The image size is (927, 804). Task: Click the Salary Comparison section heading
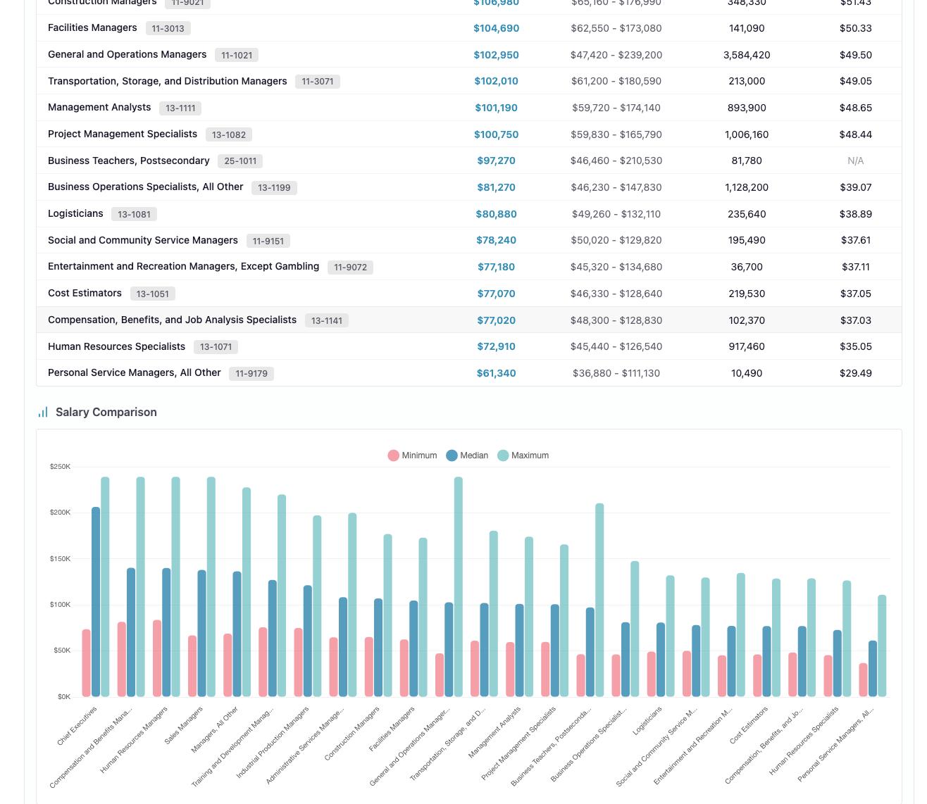106,413
